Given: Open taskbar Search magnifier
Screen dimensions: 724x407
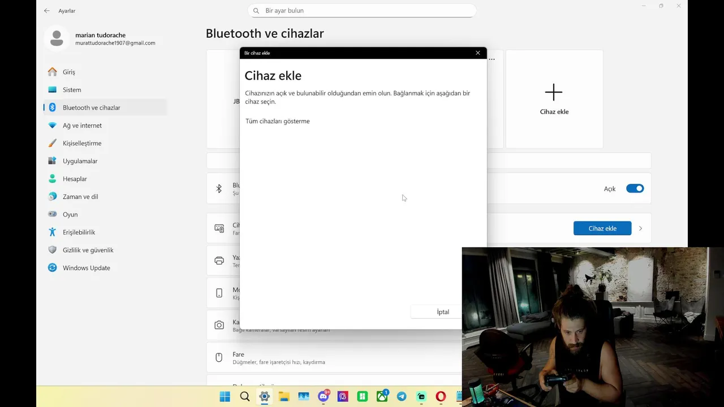Looking at the screenshot, I should point(244,396).
